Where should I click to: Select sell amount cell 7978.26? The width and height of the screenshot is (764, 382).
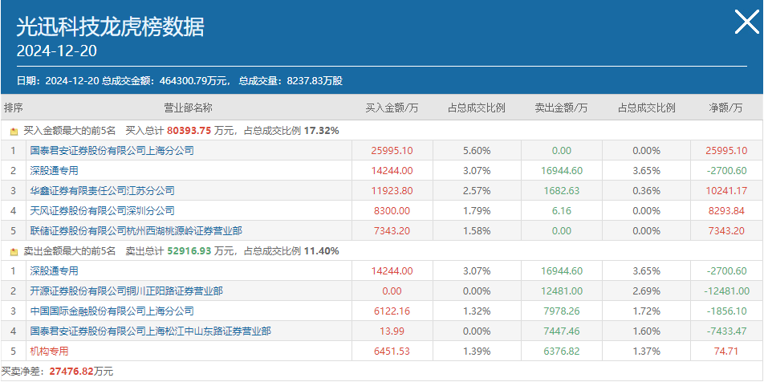(561, 311)
